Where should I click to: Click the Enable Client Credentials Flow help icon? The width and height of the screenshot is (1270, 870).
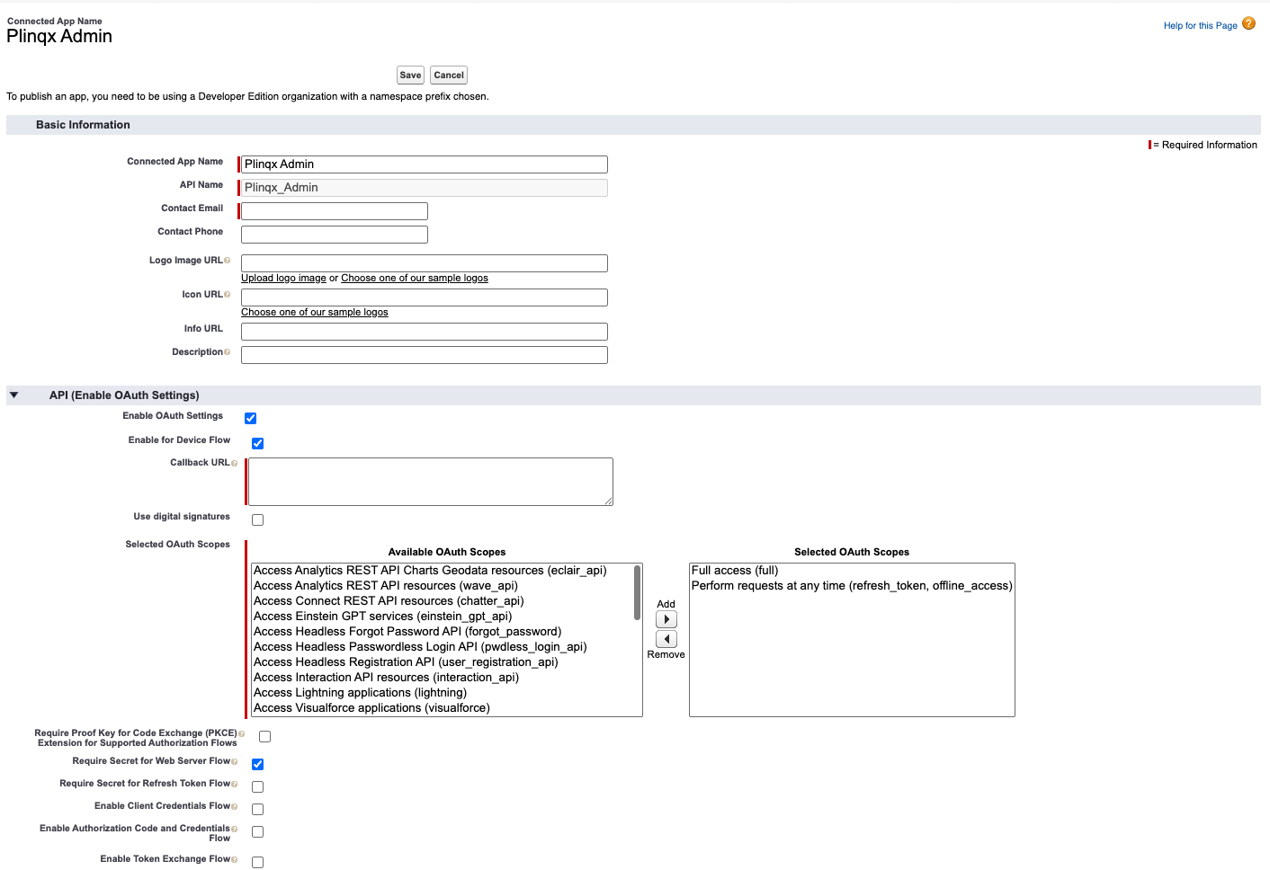[234, 807]
